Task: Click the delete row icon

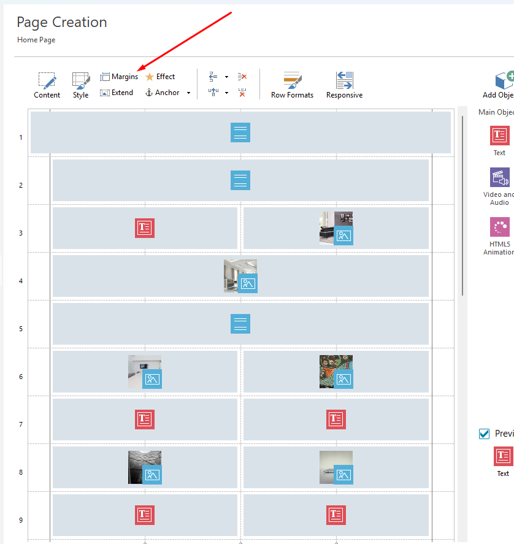Action: coord(242,77)
